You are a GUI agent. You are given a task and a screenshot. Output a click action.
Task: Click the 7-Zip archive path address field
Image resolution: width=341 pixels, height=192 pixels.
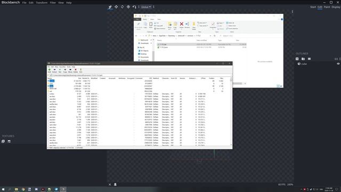coord(141,75)
